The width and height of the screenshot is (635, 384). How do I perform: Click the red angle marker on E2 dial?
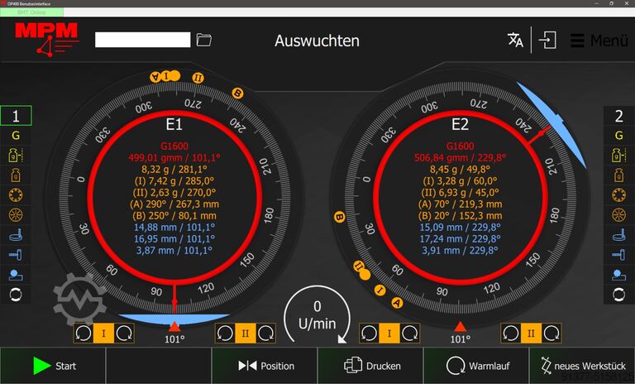[x=461, y=326]
